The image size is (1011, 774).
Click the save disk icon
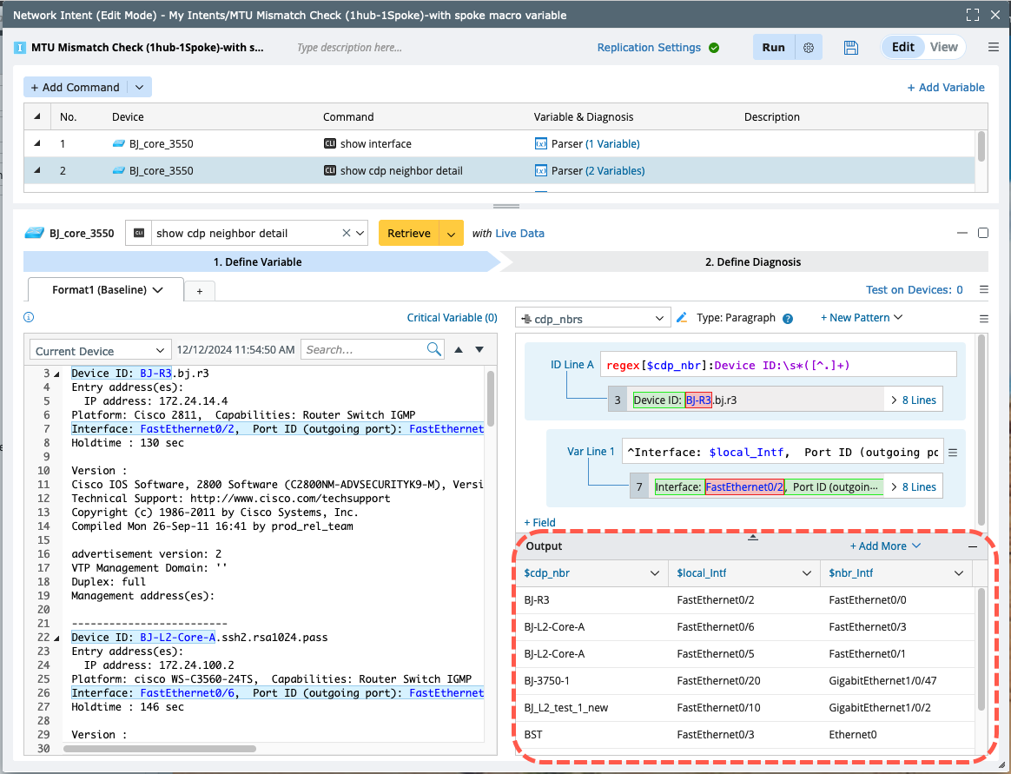pos(850,48)
